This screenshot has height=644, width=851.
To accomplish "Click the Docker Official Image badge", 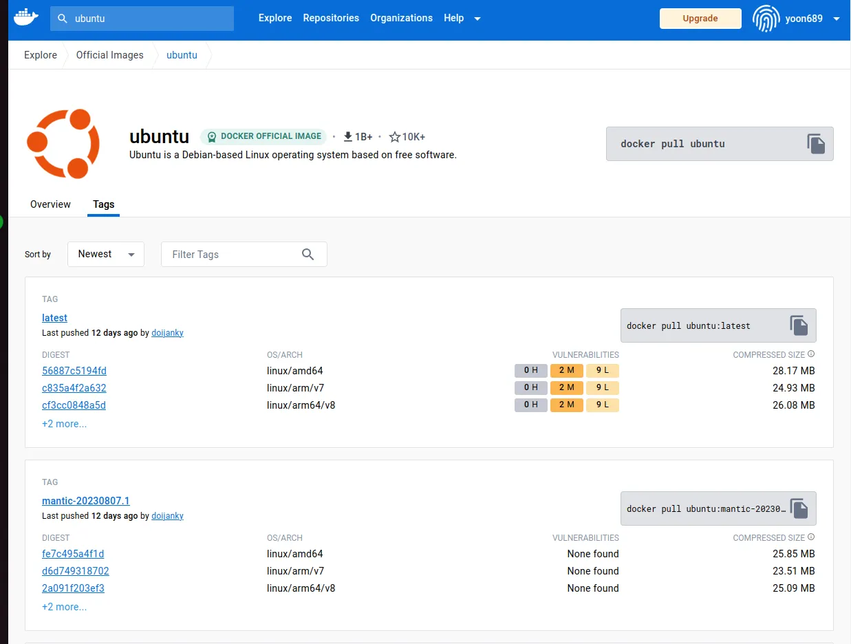I will 263,136.
